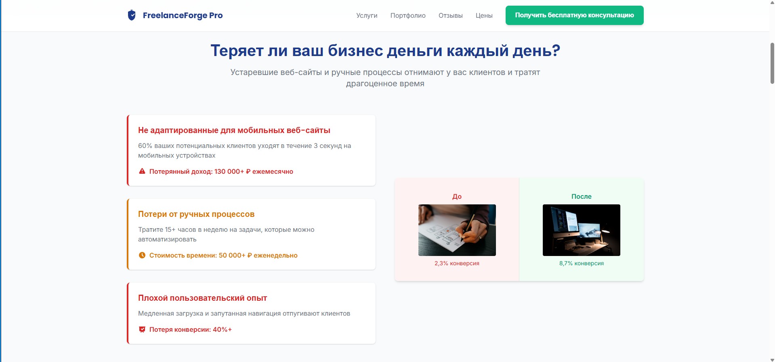The width and height of the screenshot is (775, 362).
Task: Click text Потерянный доход: 130 000+ ₽ ежемесячно
Action: (221, 171)
